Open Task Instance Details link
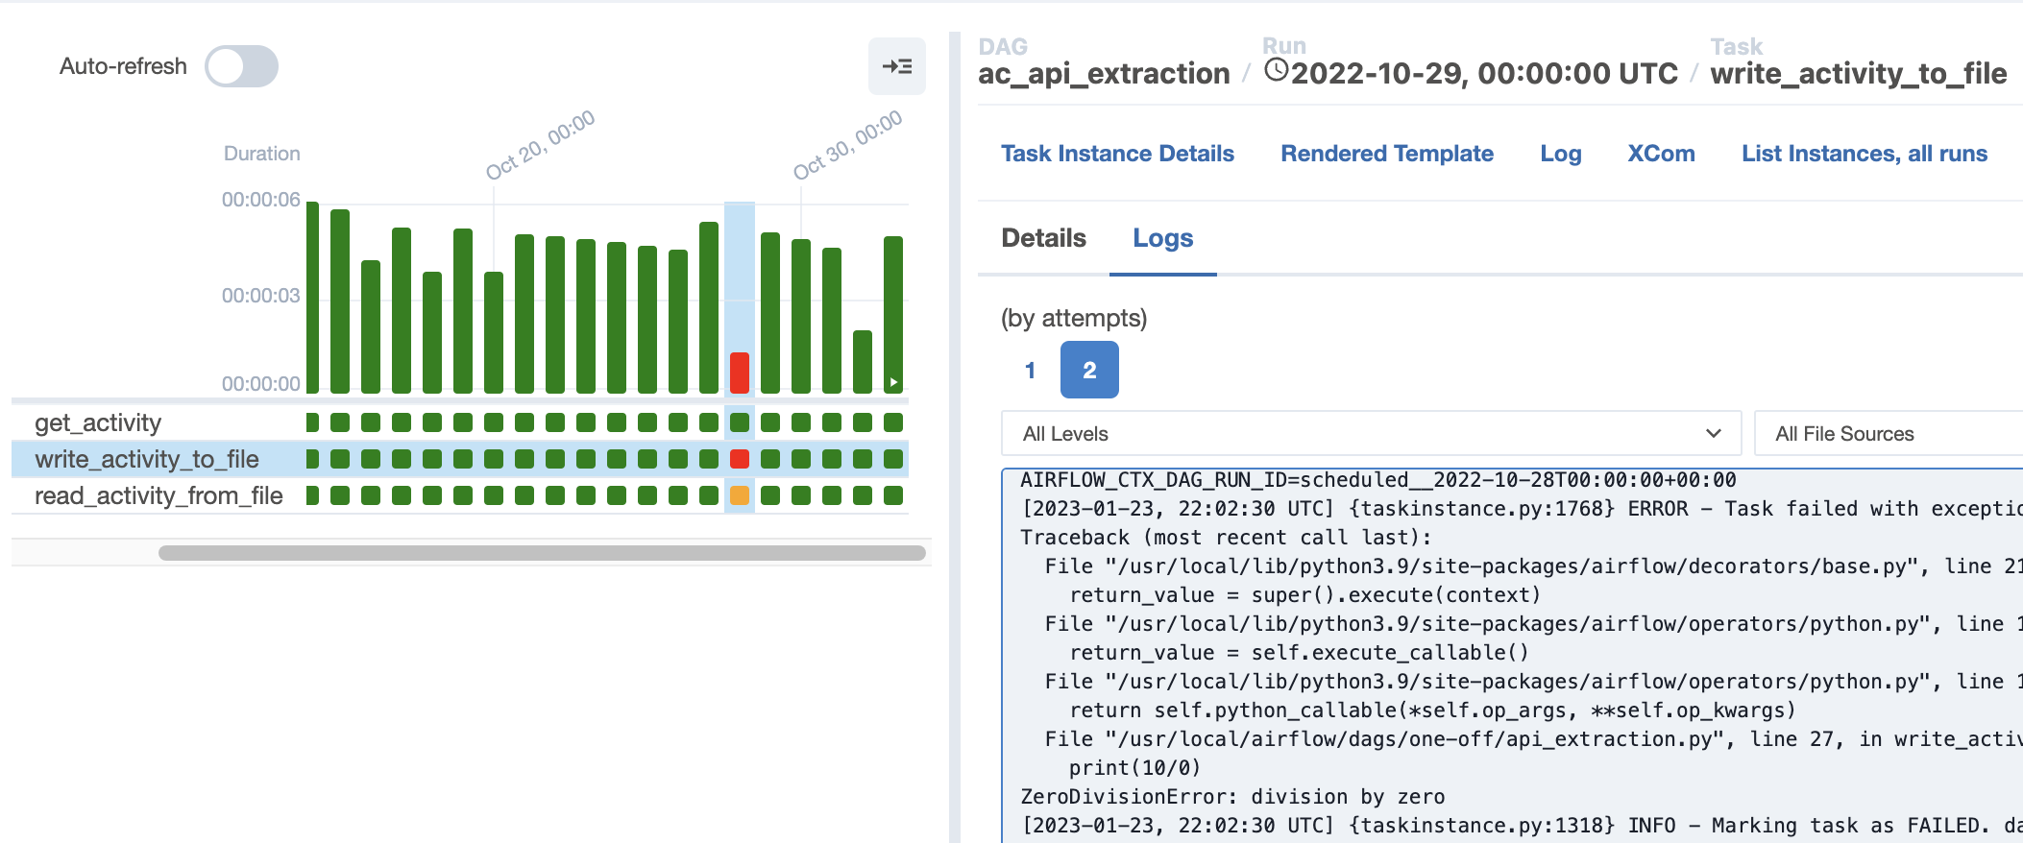This screenshot has width=2023, height=843. click(x=1117, y=154)
